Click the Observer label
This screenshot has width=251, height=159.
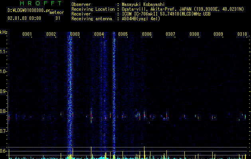pos(81,4)
